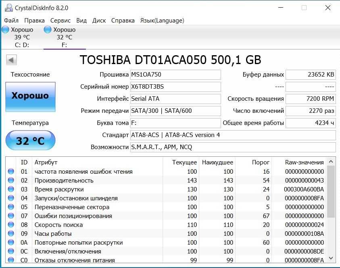
Task: Click raw value 000300A600BA
Action: coord(304,189)
